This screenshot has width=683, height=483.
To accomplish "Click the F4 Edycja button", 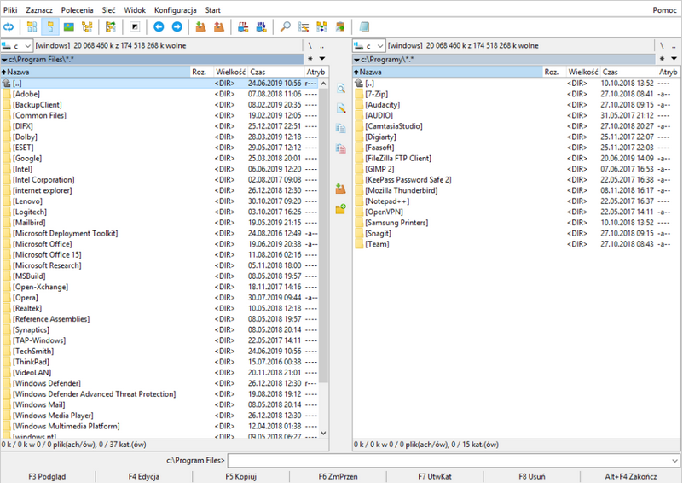I will [144, 476].
